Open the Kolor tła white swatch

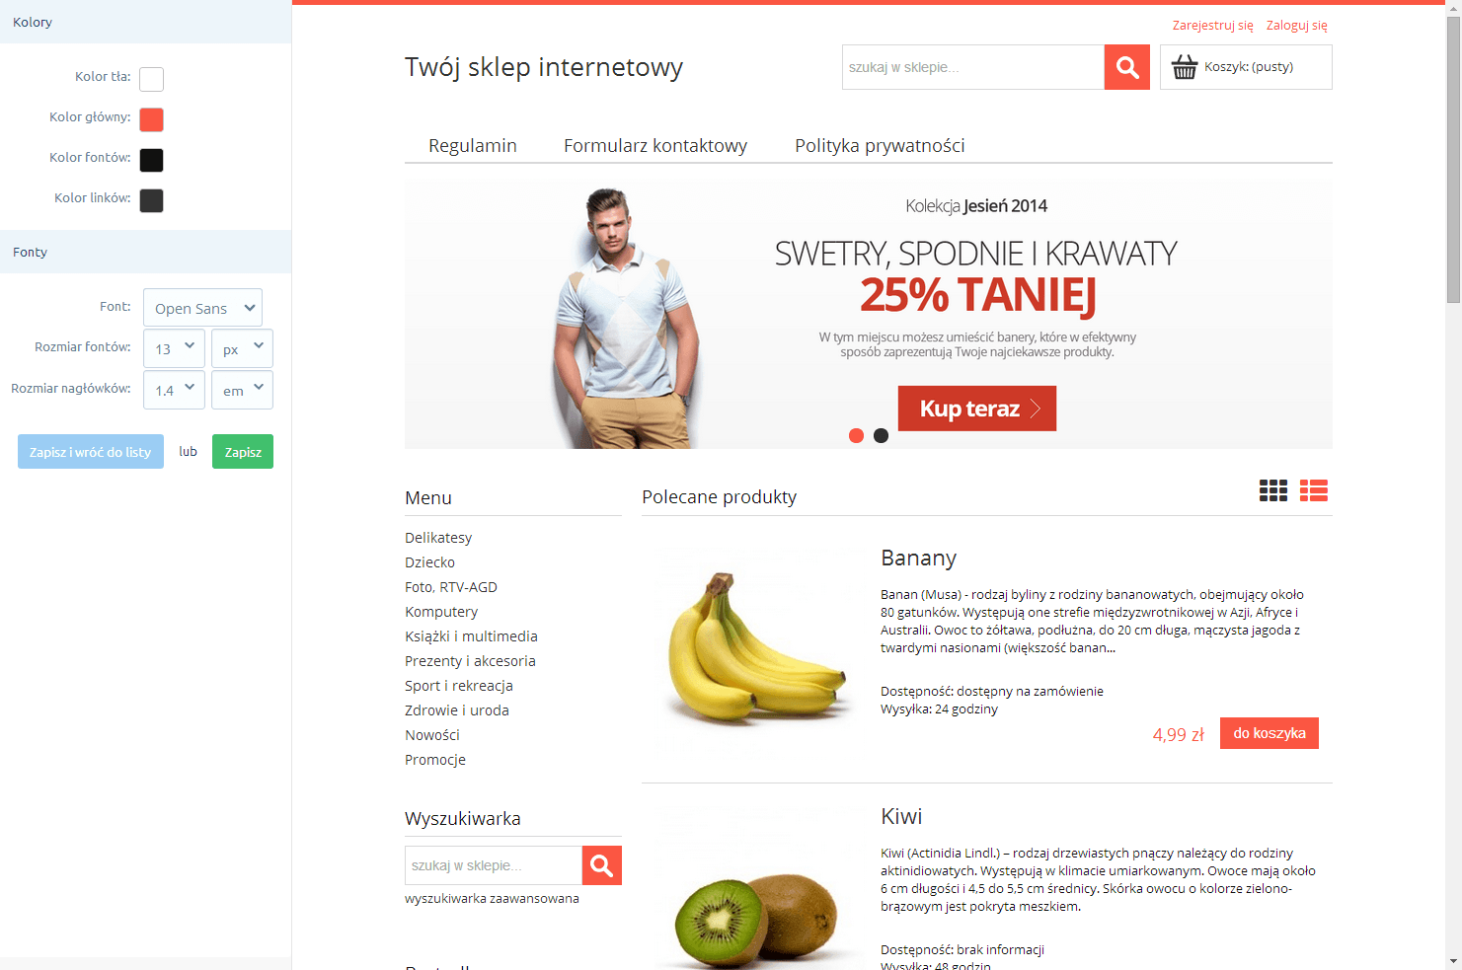[151, 79]
